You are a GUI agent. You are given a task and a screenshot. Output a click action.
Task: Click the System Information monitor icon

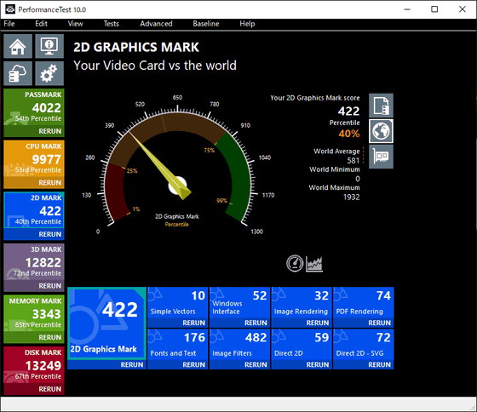click(49, 46)
